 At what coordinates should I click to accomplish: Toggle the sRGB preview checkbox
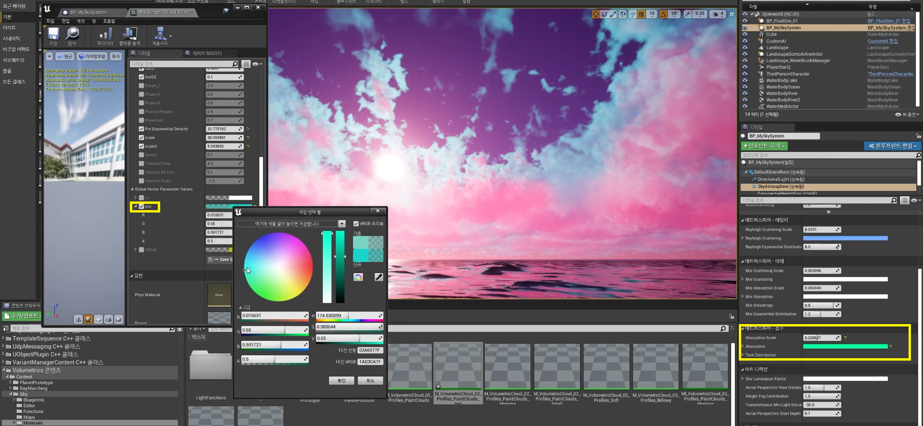point(356,224)
